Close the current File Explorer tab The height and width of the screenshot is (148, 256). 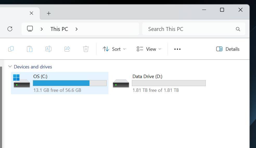click(31, 13)
